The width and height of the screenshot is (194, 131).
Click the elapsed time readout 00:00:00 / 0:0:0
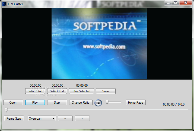point(174,104)
